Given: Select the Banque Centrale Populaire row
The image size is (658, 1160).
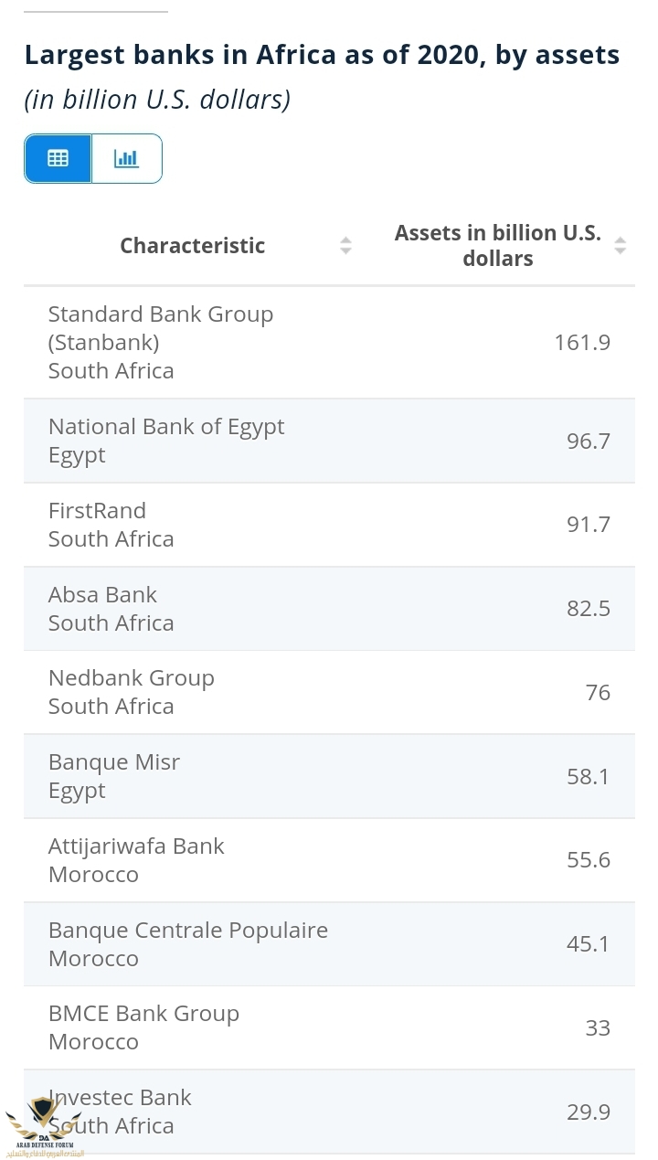Looking at the screenshot, I should tap(329, 944).
